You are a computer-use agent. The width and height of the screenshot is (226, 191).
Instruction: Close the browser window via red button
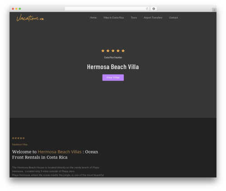coord(13,9)
